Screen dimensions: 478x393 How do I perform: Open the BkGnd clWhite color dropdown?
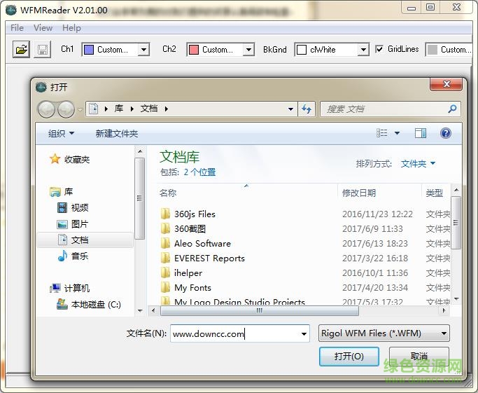point(363,50)
